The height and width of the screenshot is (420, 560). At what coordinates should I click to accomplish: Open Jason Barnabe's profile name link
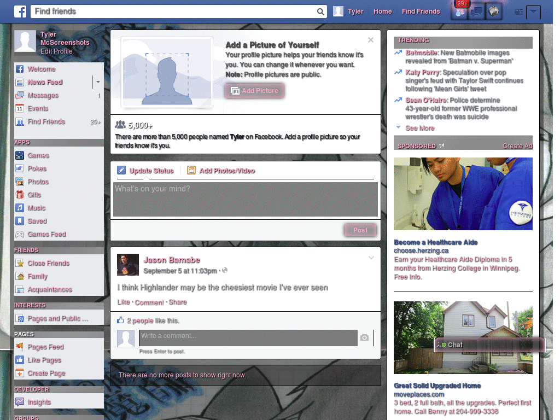point(171,260)
